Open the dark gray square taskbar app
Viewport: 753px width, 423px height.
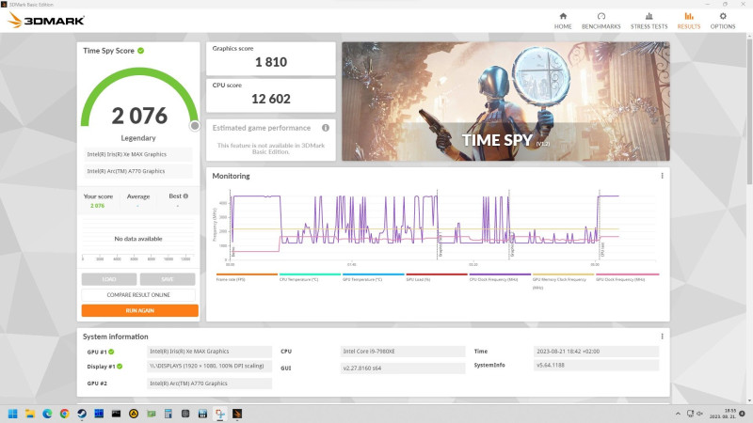pyautogui.click(x=185, y=414)
